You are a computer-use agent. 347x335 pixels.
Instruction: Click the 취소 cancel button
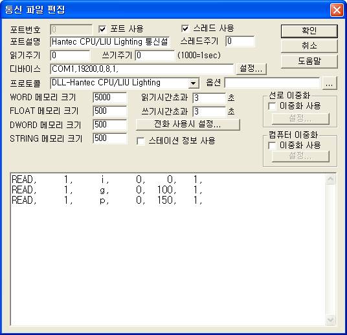point(309,46)
